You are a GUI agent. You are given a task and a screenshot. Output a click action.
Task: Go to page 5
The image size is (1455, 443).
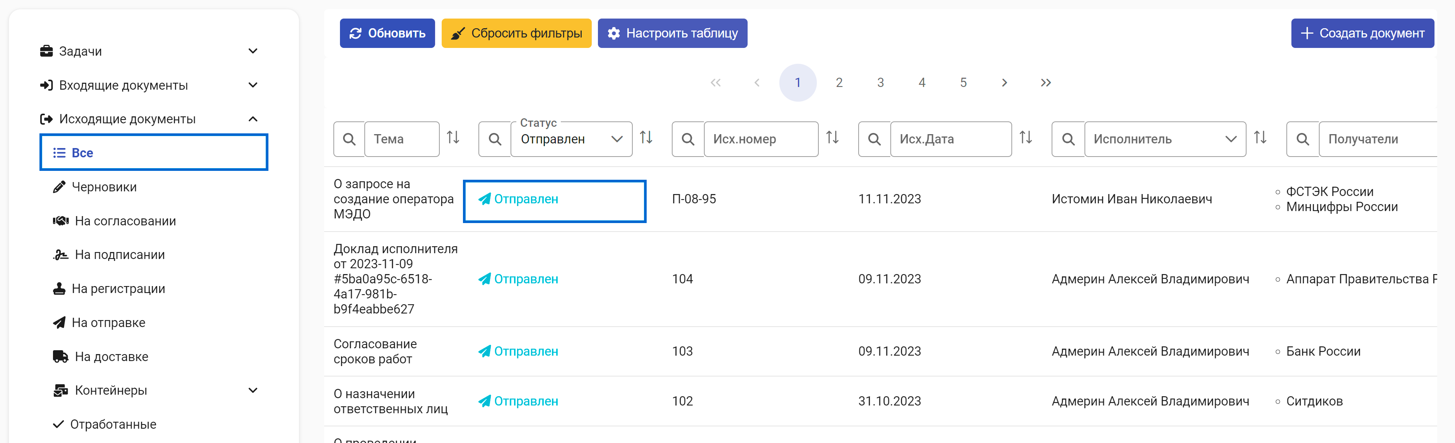coord(963,83)
